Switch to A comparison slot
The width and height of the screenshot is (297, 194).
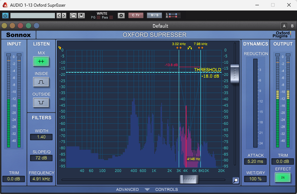[x=284, y=26]
